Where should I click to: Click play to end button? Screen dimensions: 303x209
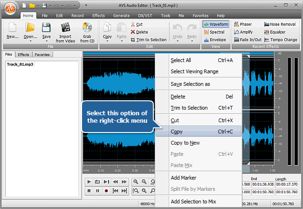106,182
